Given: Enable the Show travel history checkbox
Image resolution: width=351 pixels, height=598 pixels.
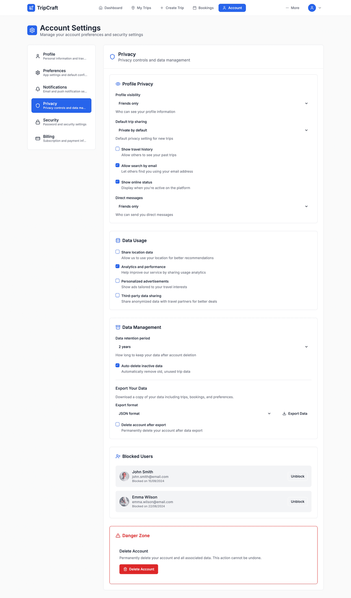Looking at the screenshot, I should pyautogui.click(x=117, y=149).
